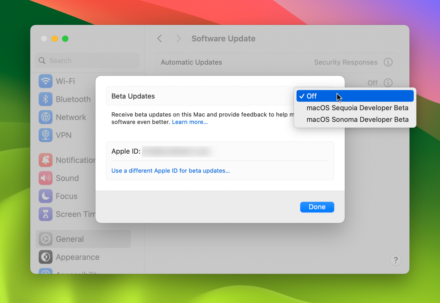Open Sound settings via the speaker icon
The image size is (440, 303).
pyautogui.click(x=46, y=178)
